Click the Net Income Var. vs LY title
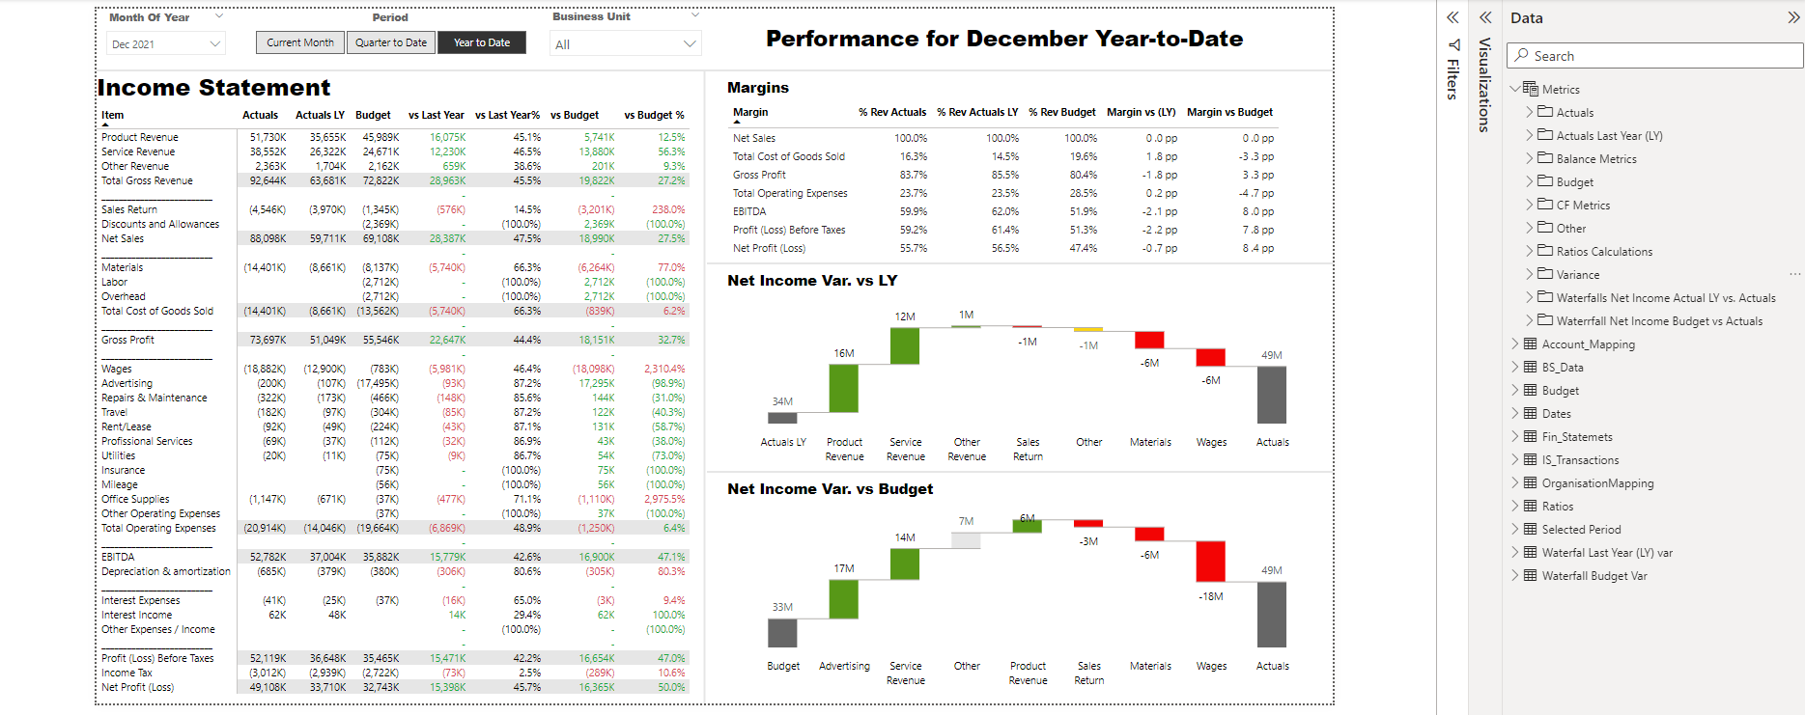 point(812,281)
